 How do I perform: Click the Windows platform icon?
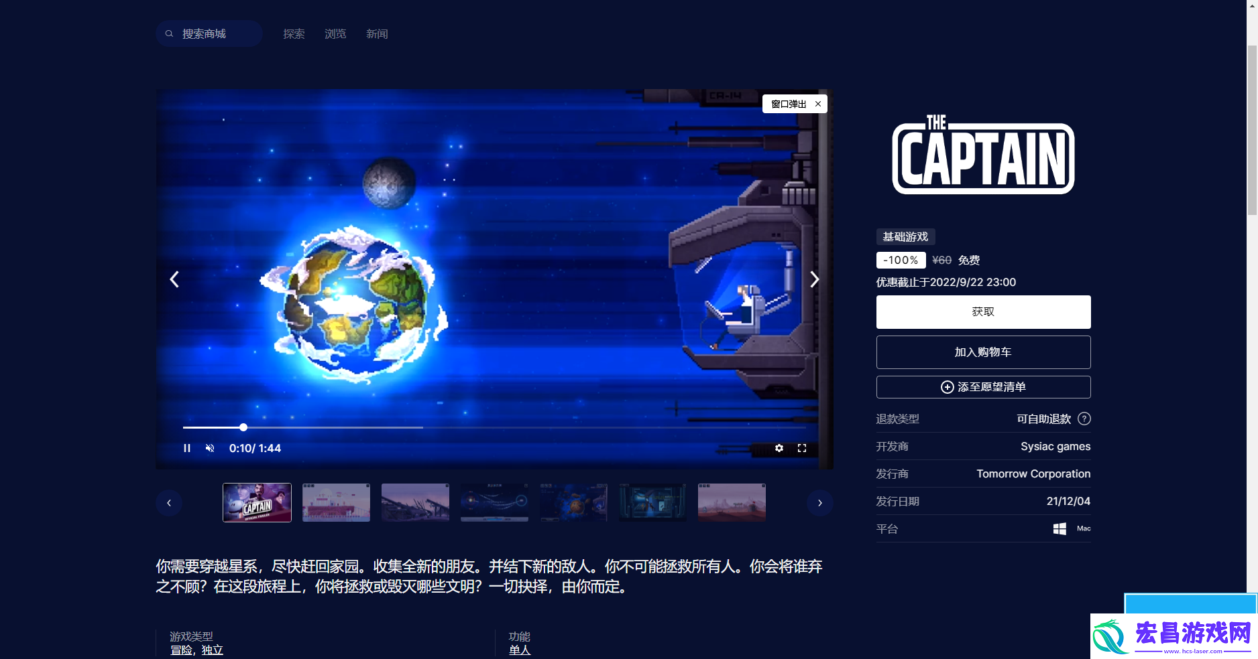click(x=1060, y=528)
